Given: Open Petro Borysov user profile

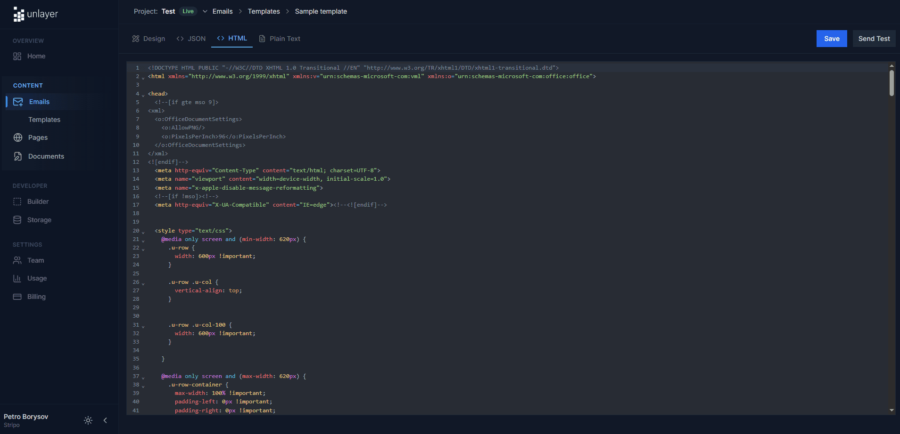Looking at the screenshot, I should click(x=26, y=420).
